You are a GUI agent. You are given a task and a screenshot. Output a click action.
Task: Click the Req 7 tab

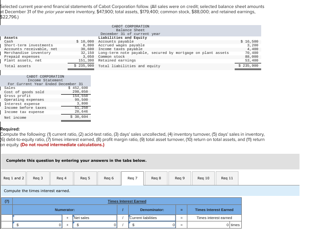tap(132, 178)
